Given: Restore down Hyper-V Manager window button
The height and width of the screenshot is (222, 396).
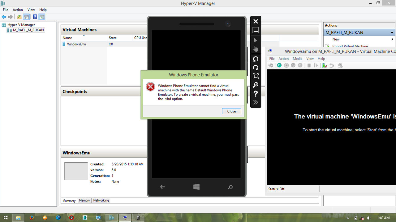Looking at the screenshot, I should pyautogui.click(x=378, y=3).
